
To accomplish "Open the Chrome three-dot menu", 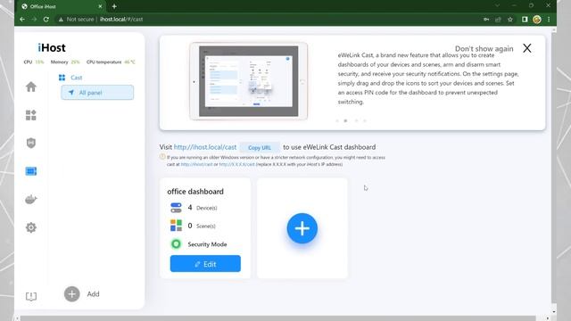I will 549,20.
